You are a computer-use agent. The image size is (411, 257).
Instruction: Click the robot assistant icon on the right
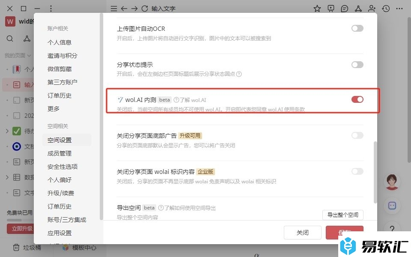coord(392,206)
